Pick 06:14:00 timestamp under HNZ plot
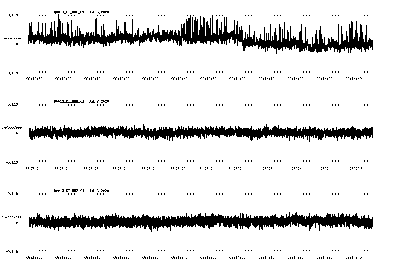The width and height of the screenshot is (394, 268). tap(238, 257)
